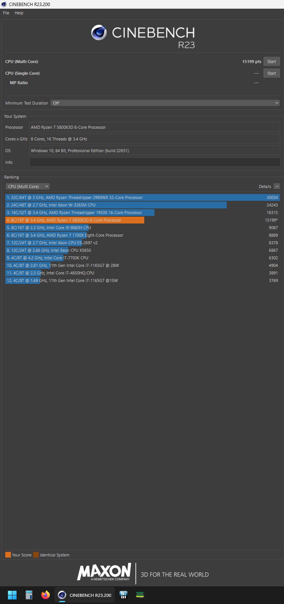
Task: Open the green memory module taskbar icon
Action: (x=140, y=595)
